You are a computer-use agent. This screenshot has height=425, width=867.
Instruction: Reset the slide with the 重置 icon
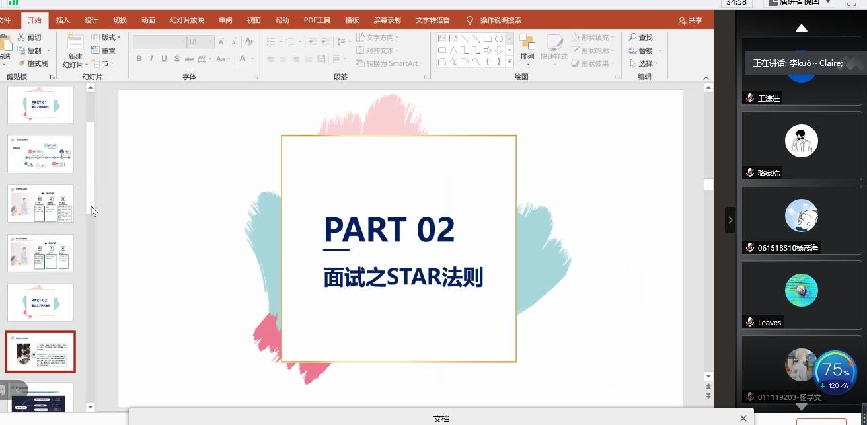coord(96,50)
